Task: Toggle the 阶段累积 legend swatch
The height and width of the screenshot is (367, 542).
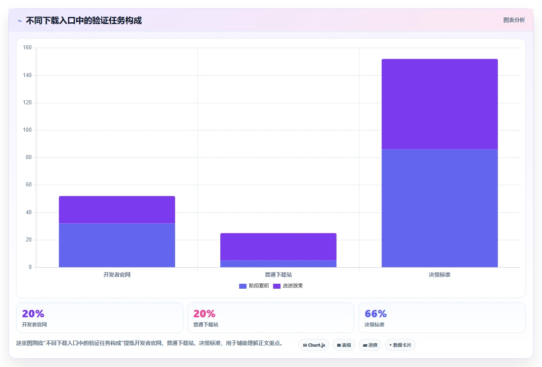Action: click(243, 286)
